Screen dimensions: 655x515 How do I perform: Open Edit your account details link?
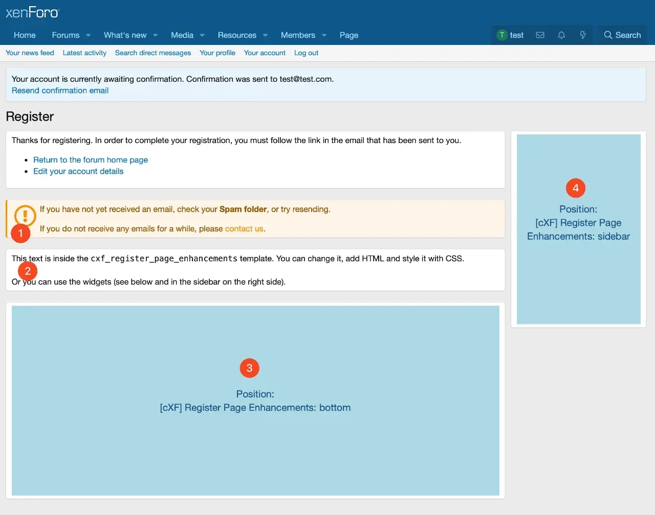click(x=78, y=171)
